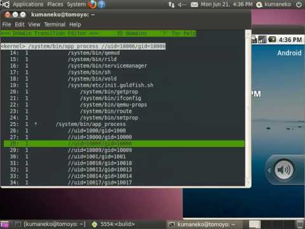The image size is (305, 229).
Task: Click the Show Desktop button in bottom panel
Action: [x=5, y=225]
